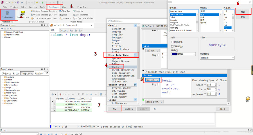Viewport: 253px width, 135px height.
Task: Collapse the Tools preferences section
Action: point(135,100)
